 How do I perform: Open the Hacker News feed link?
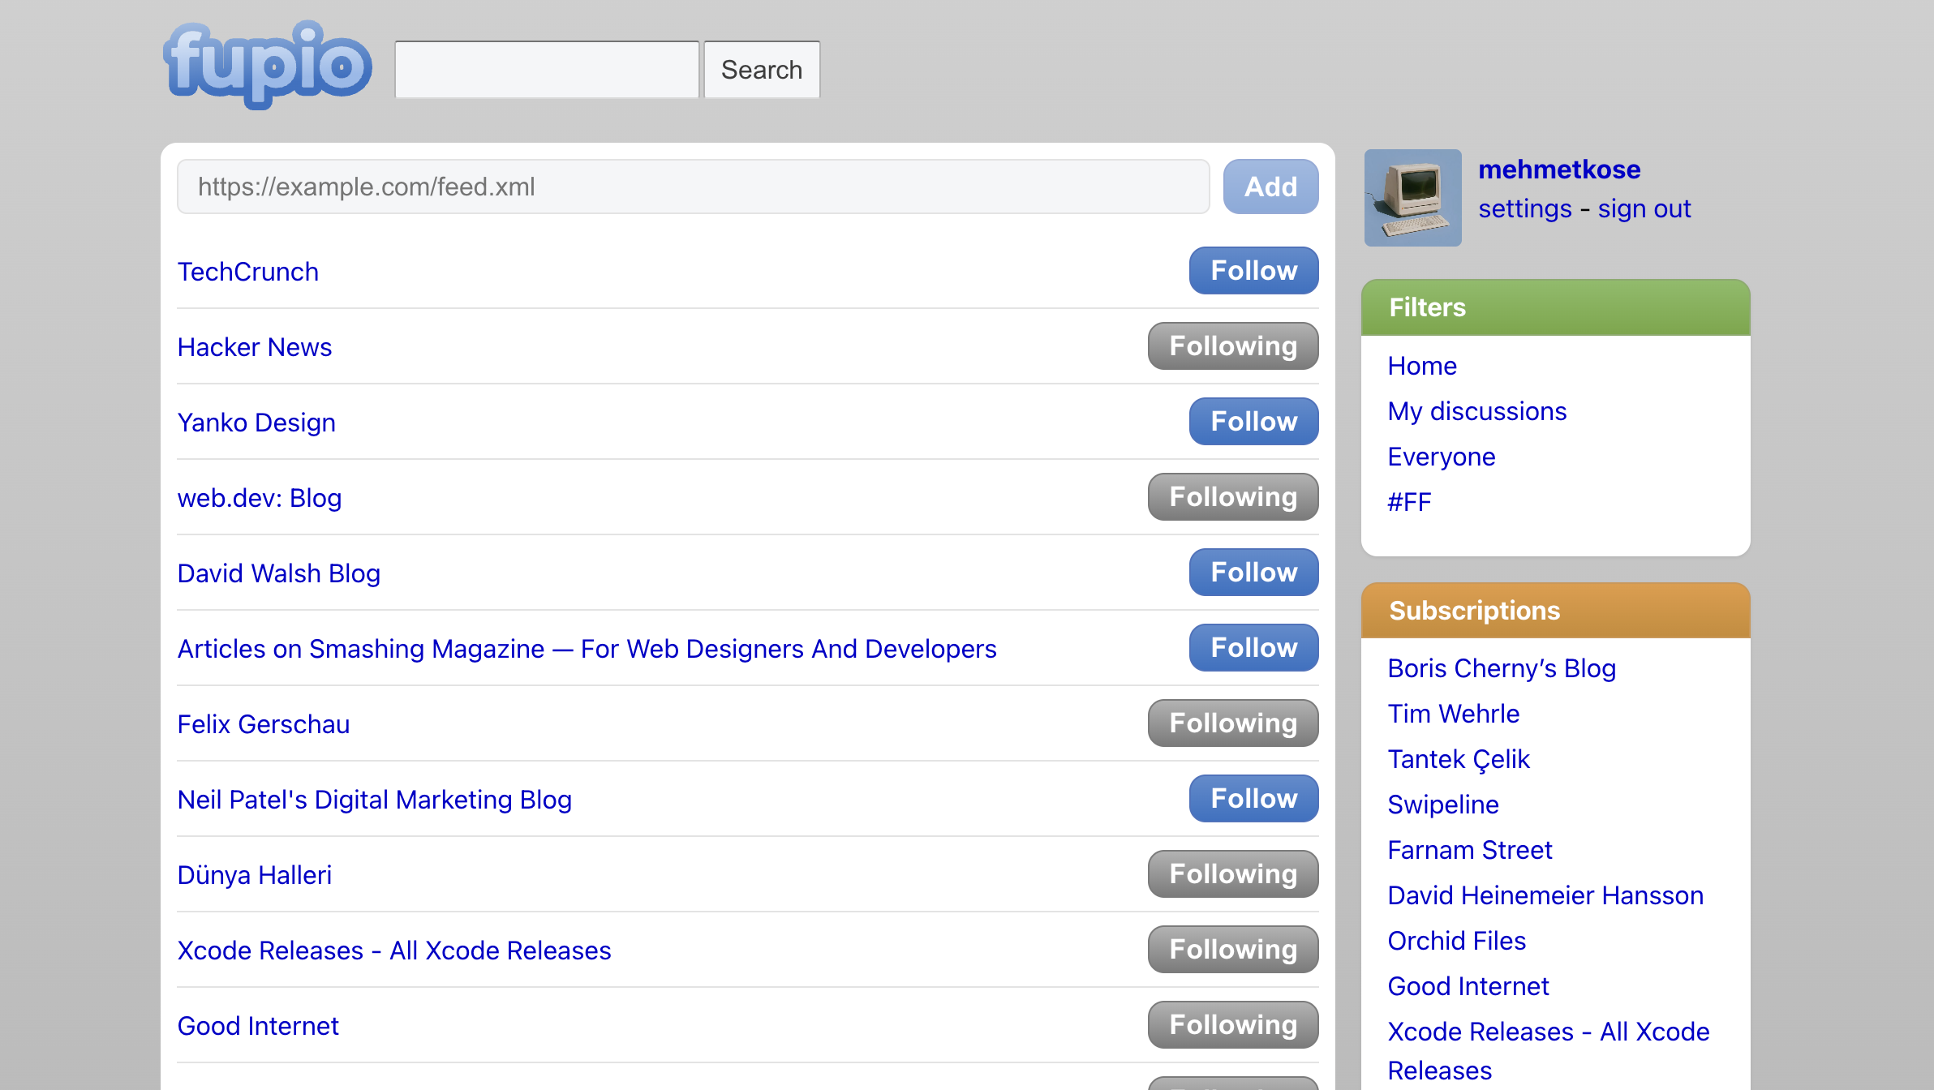click(x=255, y=347)
